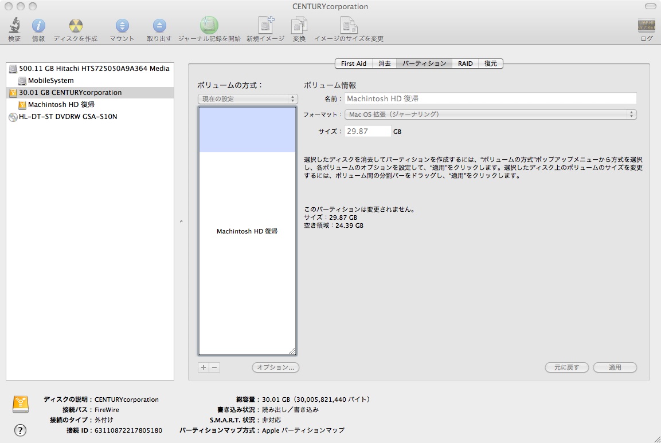Open the volume scheme (現在の設定) dropdown
Viewport: 661px width, 443px height.
(247, 99)
